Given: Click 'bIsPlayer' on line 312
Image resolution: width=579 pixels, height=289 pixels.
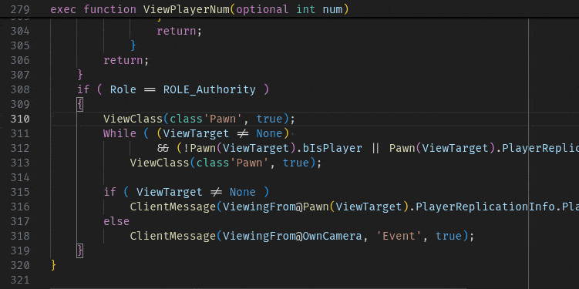Looking at the screenshot, I should point(332,148).
